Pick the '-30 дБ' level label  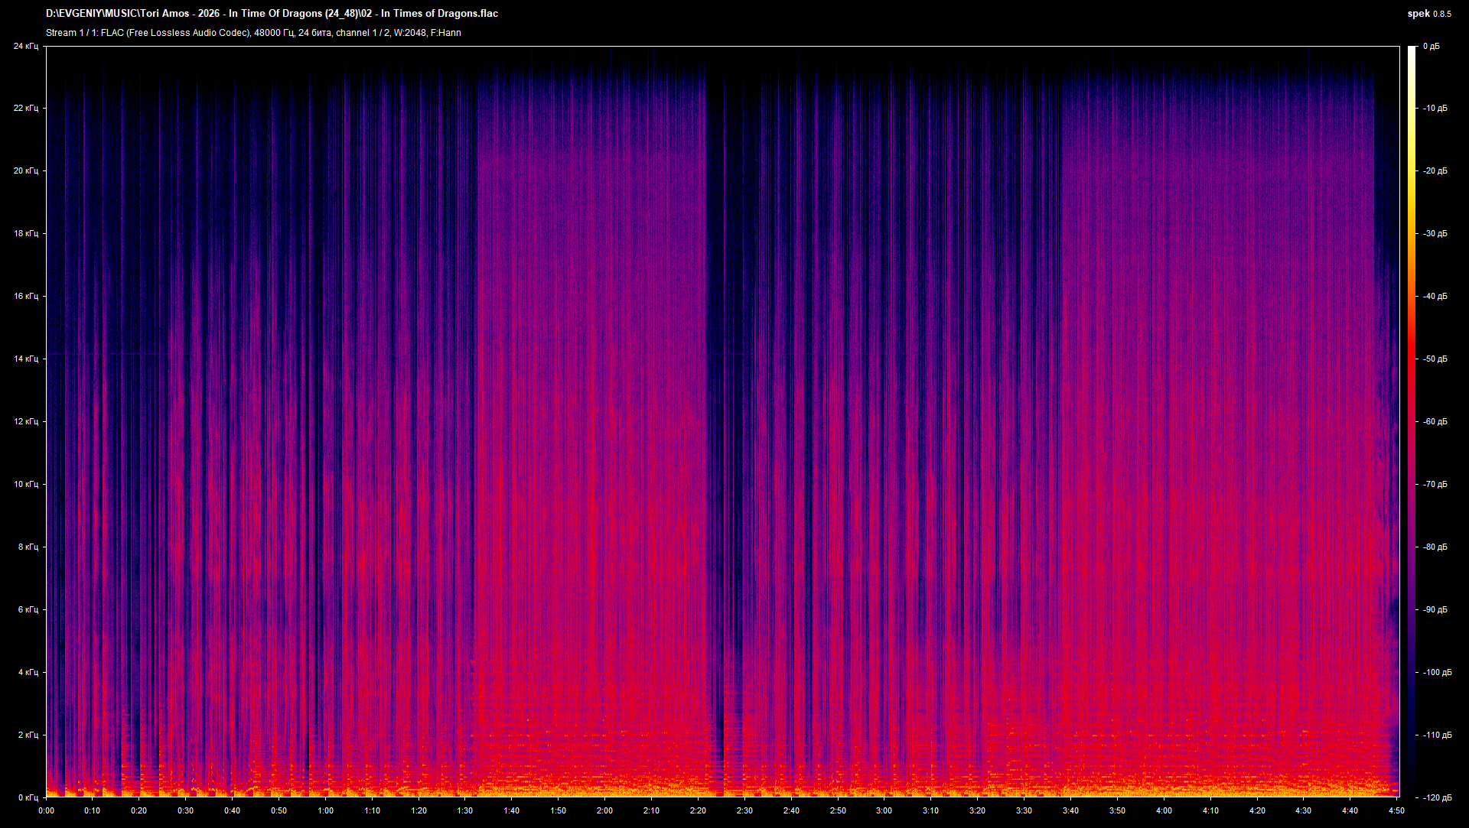[1435, 234]
